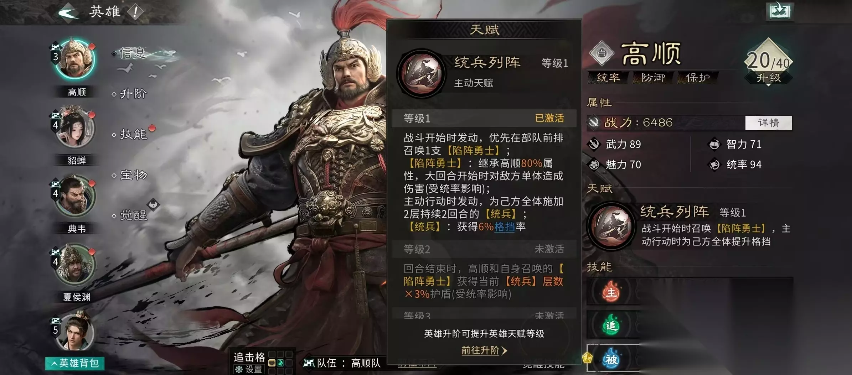The height and width of the screenshot is (375, 852).
Task: Open the 追 pursuit skill icon
Action: [x=611, y=325]
